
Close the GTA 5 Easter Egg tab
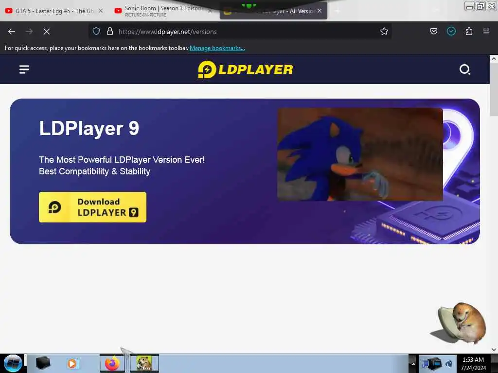point(101,11)
